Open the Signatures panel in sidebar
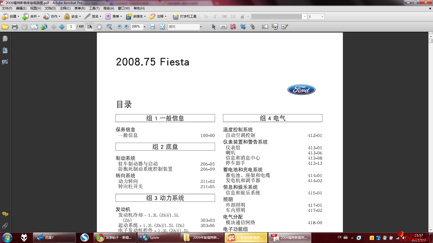 pyautogui.click(x=5, y=62)
